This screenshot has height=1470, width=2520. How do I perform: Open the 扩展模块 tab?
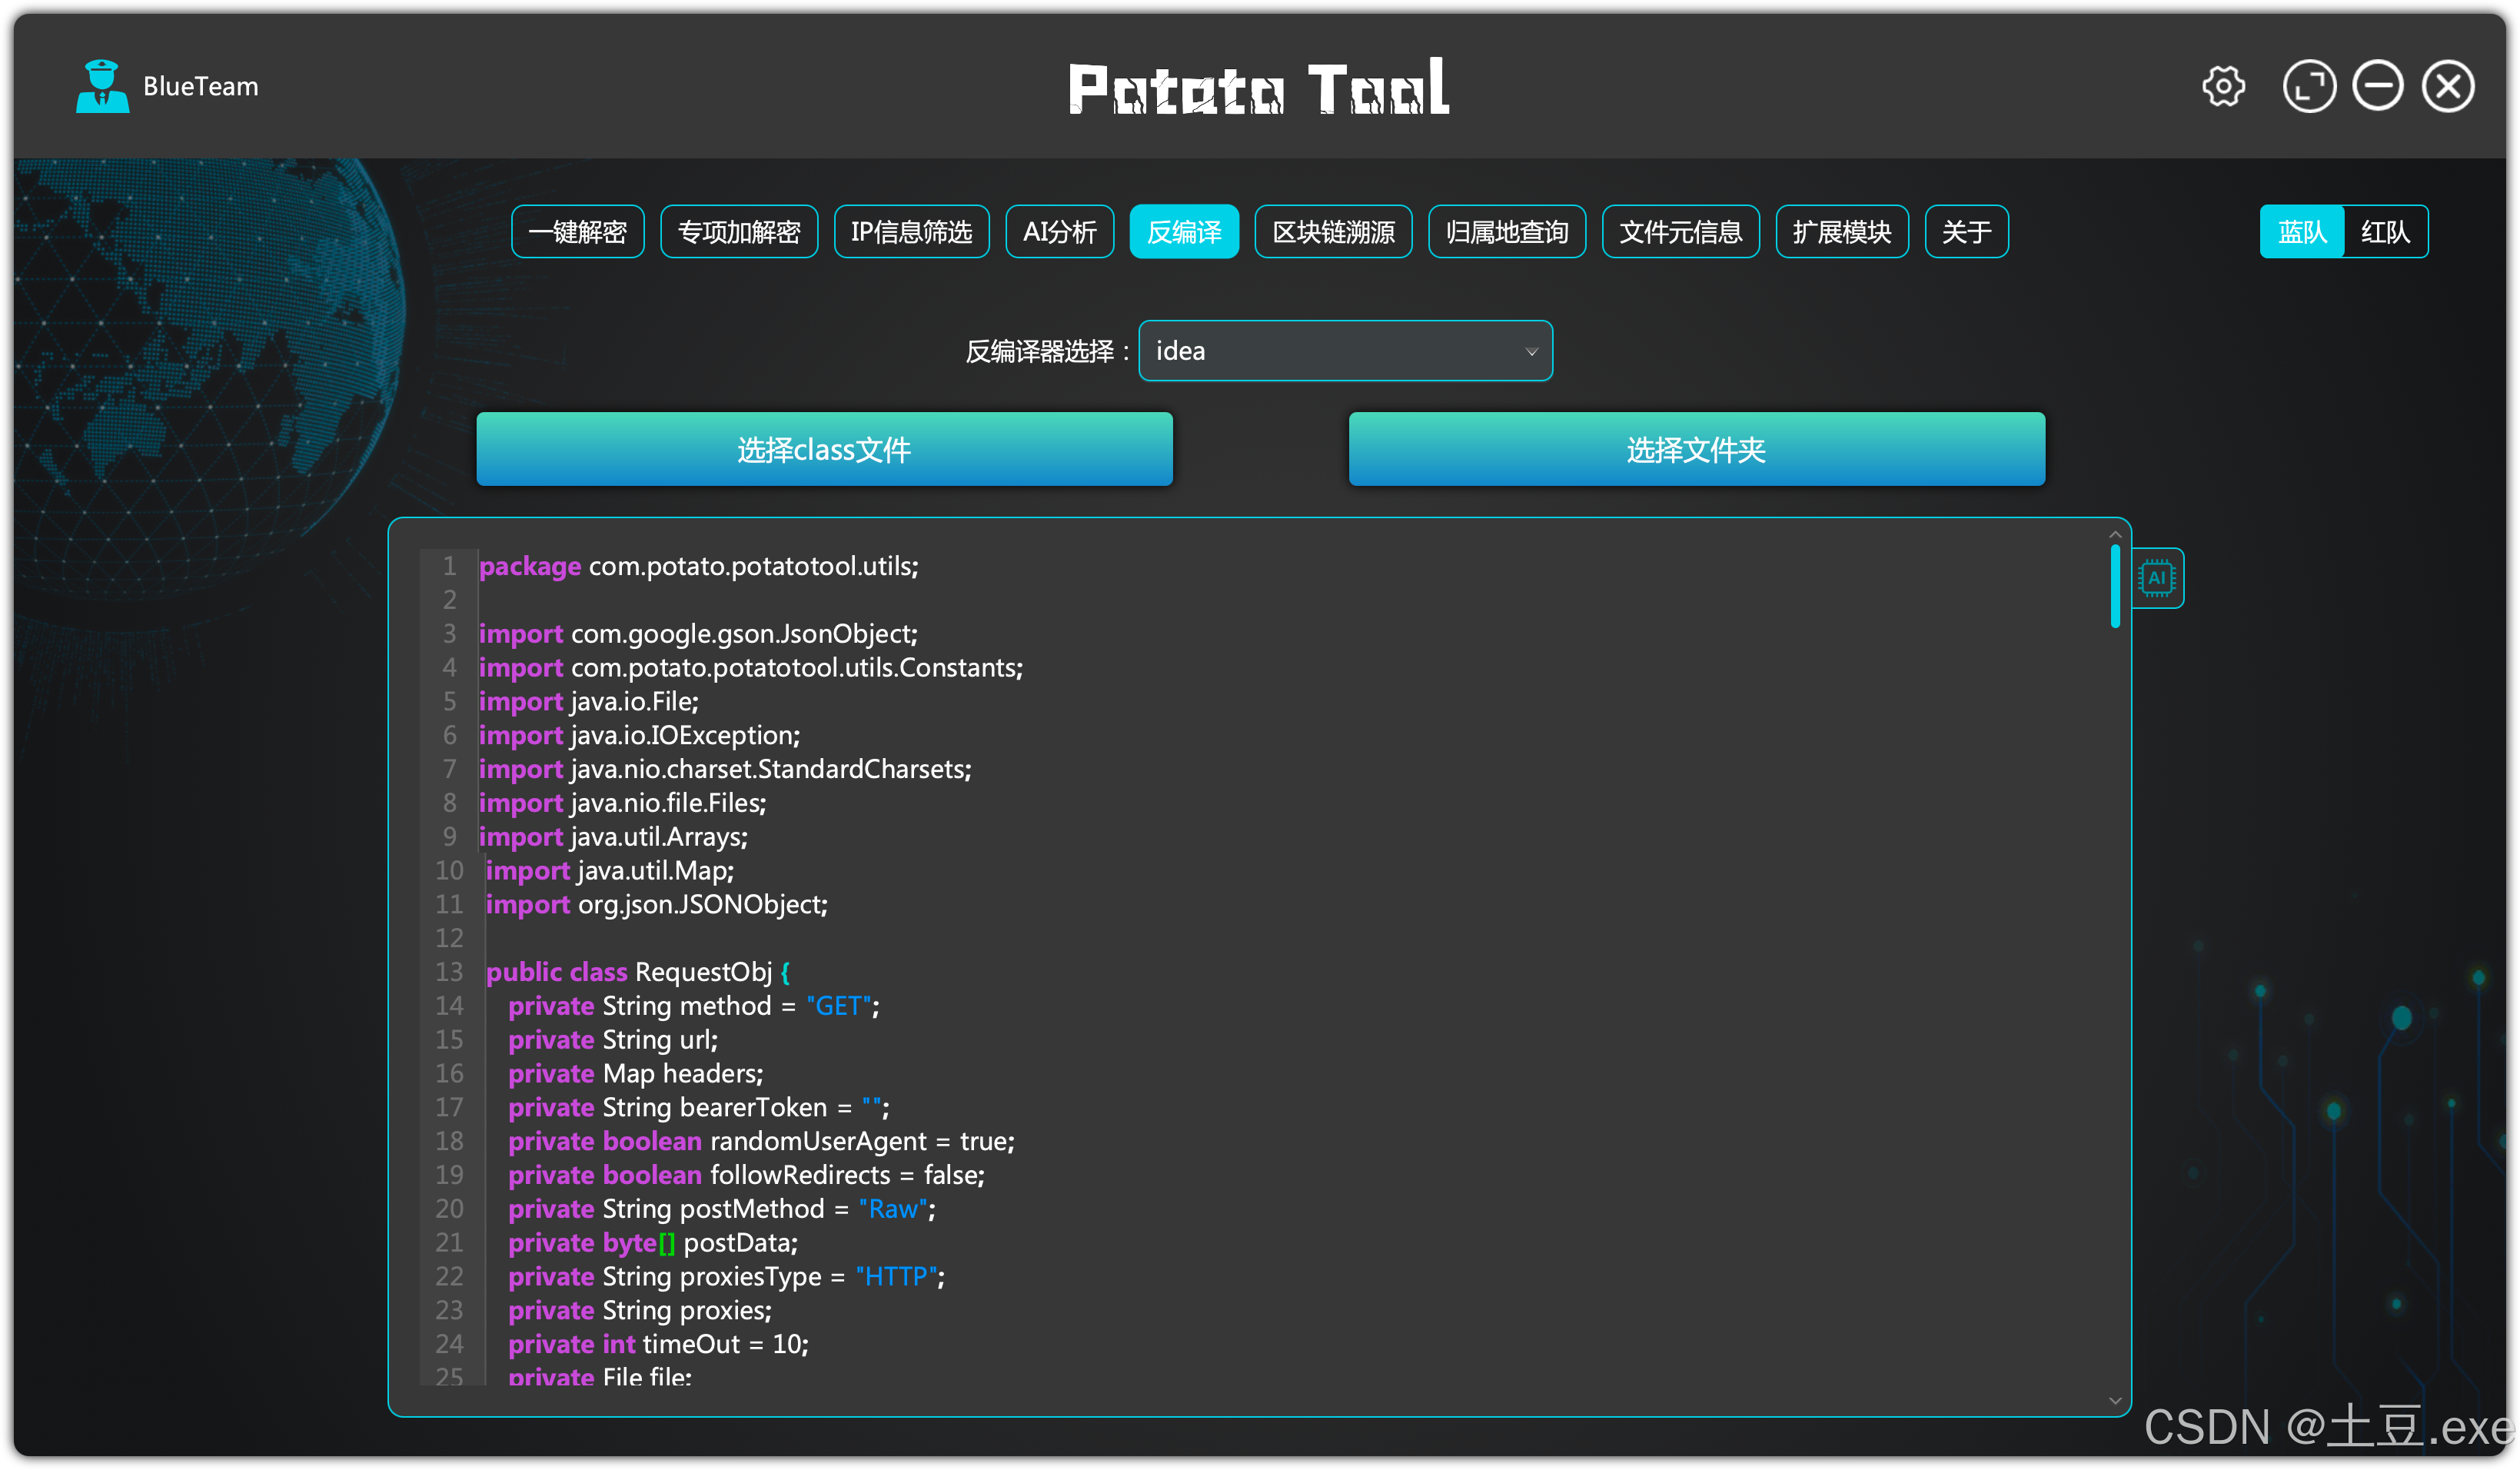[1841, 232]
